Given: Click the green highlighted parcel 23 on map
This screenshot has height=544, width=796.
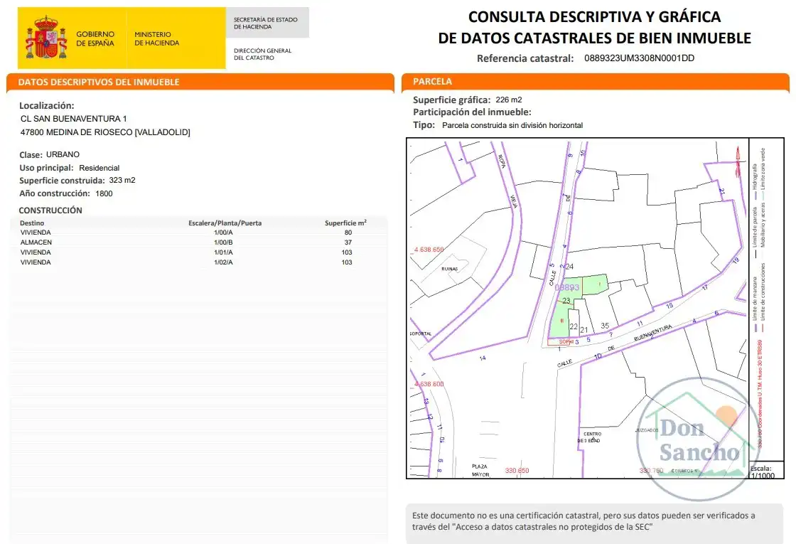Looking at the screenshot, I should click(x=566, y=301).
